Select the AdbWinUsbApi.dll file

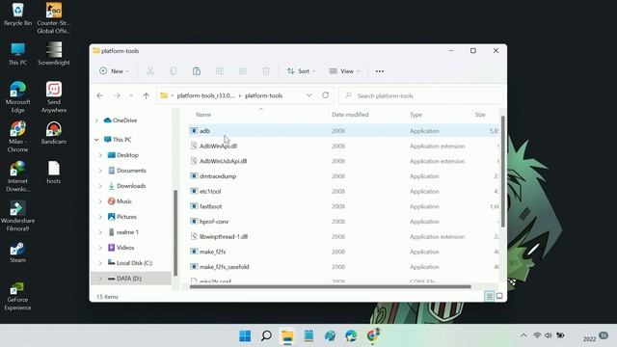coord(343,161)
